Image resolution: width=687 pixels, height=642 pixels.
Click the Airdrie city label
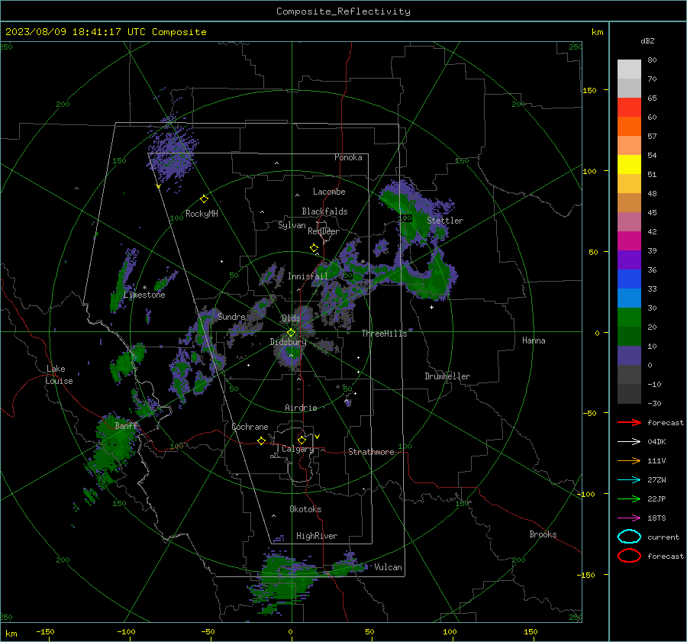[301, 408]
